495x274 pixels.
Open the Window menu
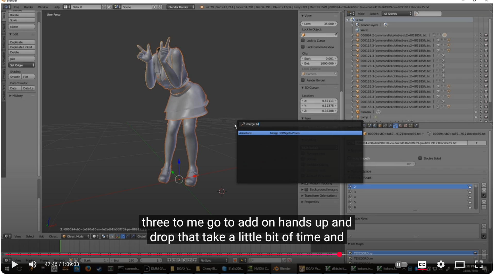[43, 7]
